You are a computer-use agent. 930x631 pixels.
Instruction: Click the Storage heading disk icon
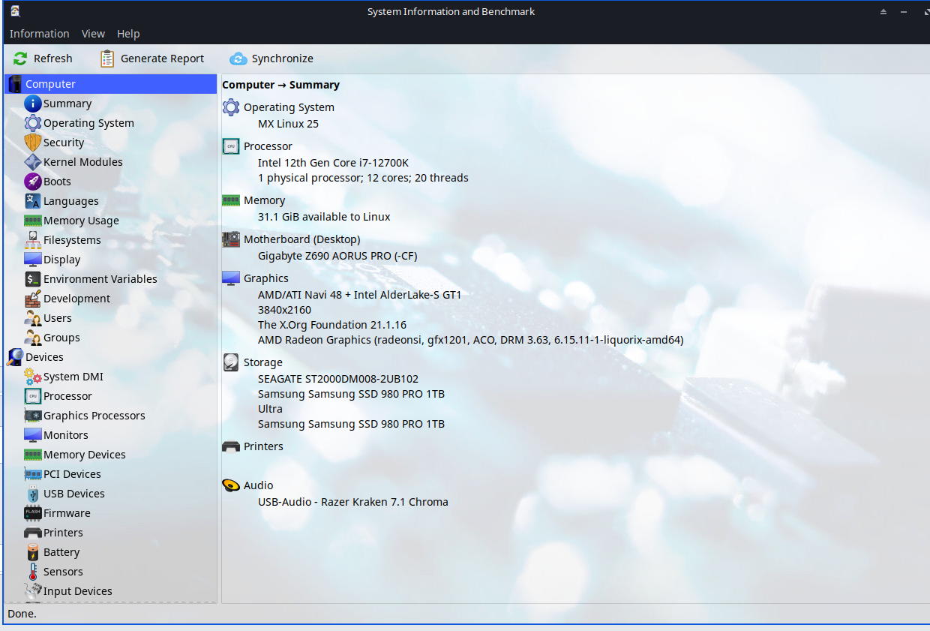231,362
